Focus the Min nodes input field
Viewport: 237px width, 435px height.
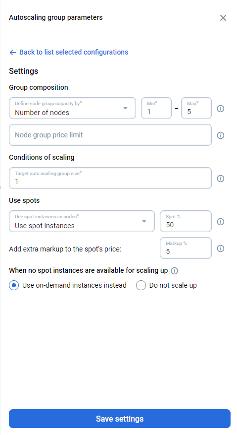pyautogui.click(x=156, y=108)
